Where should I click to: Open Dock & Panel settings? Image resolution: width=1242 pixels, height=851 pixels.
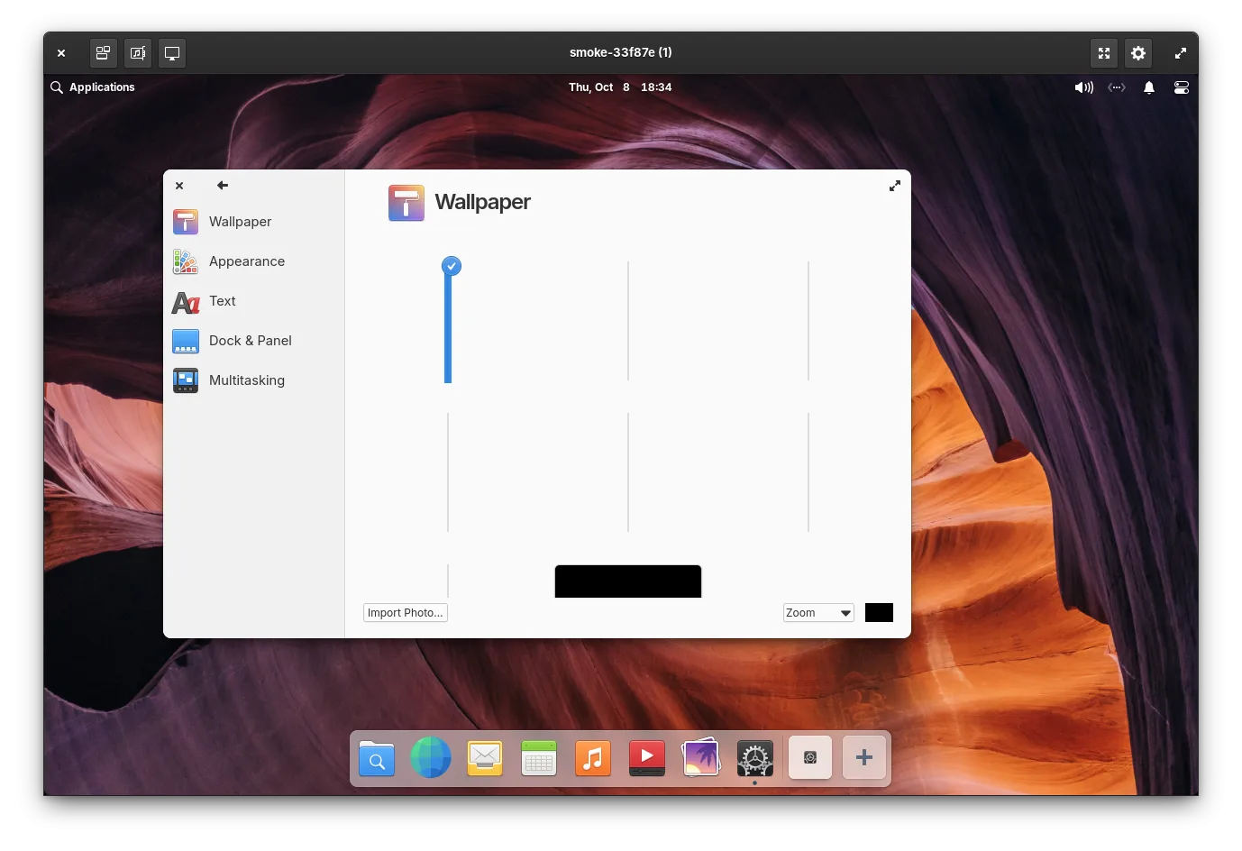(x=254, y=341)
